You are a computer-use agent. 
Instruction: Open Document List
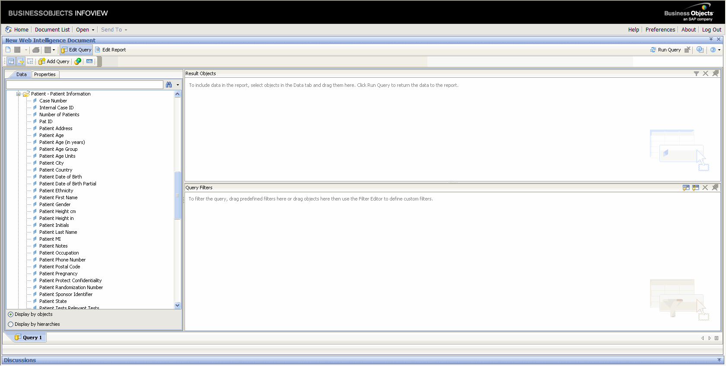coord(52,30)
